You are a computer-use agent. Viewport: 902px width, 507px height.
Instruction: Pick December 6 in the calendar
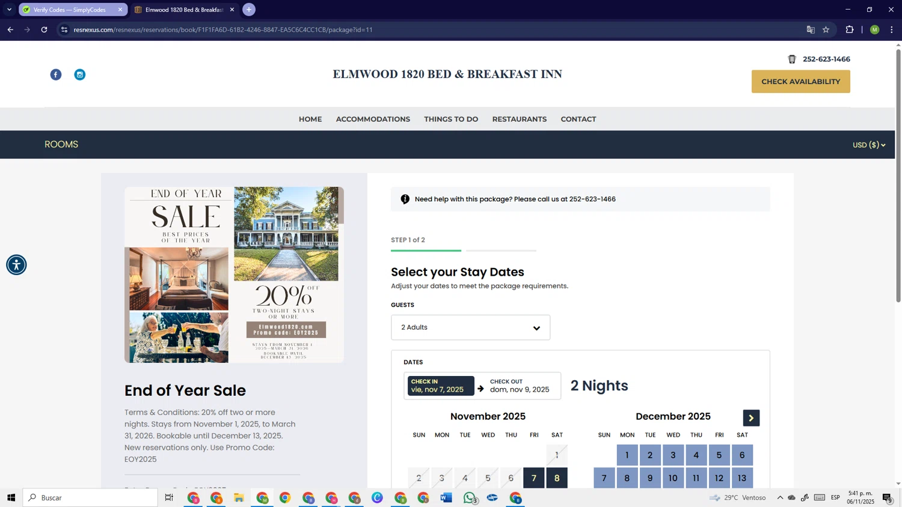[x=742, y=455]
